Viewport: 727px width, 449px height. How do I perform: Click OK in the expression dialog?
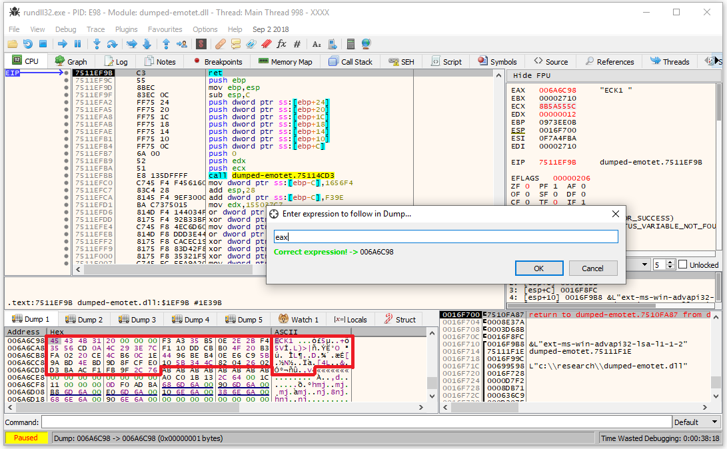(538, 268)
